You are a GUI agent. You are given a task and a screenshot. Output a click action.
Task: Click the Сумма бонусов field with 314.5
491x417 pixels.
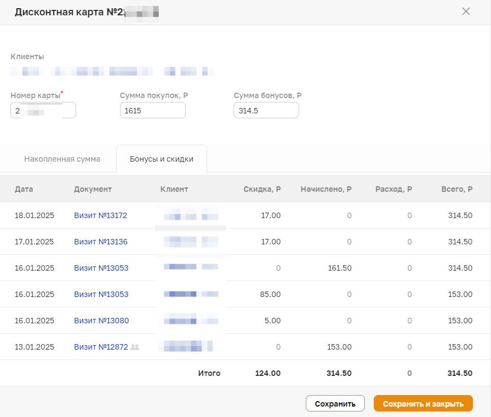266,111
